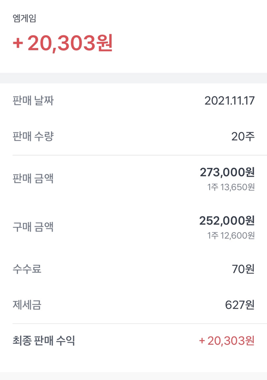
Task: Select the 2021.11.17 sale date value
Action: (229, 100)
